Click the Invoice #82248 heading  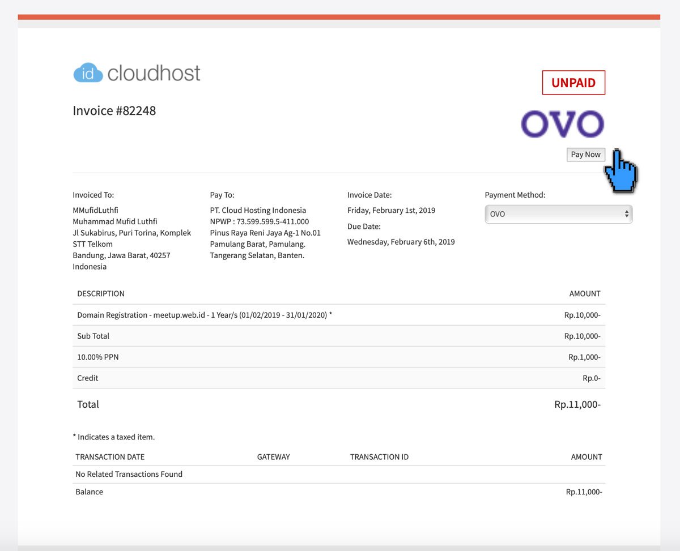pyautogui.click(x=114, y=110)
